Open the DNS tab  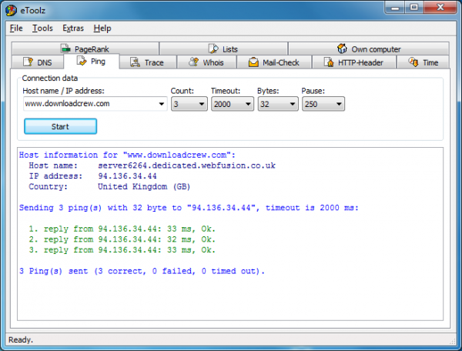pos(39,62)
